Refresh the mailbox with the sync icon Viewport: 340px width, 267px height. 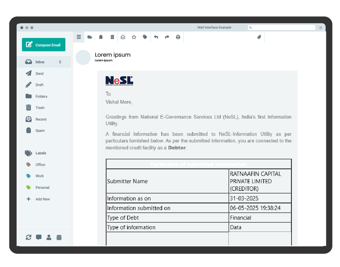[x=29, y=237]
